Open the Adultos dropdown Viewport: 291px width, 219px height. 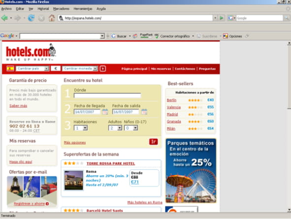(x=115, y=128)
